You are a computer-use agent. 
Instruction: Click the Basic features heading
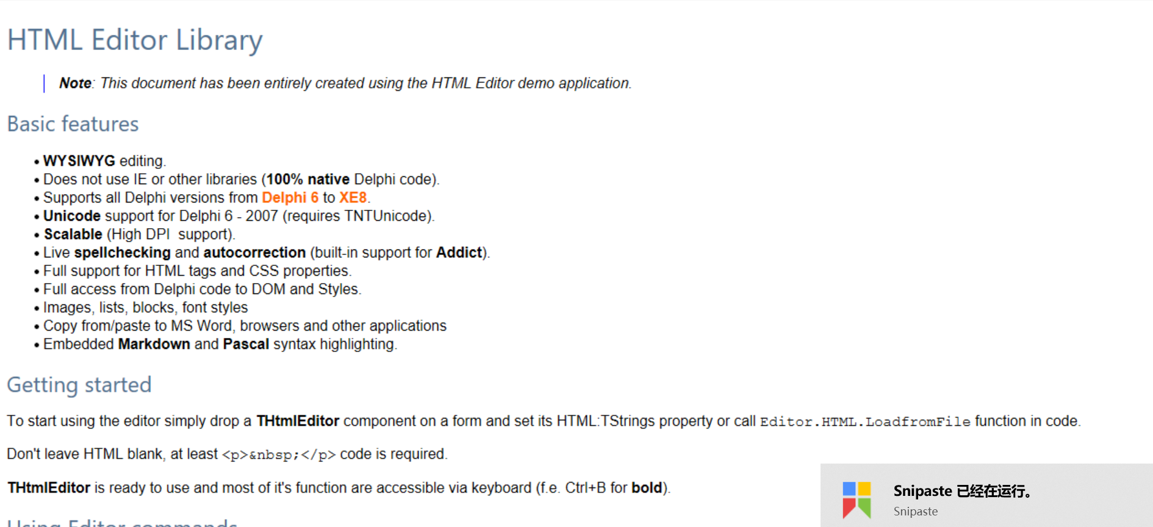point(72,124)
